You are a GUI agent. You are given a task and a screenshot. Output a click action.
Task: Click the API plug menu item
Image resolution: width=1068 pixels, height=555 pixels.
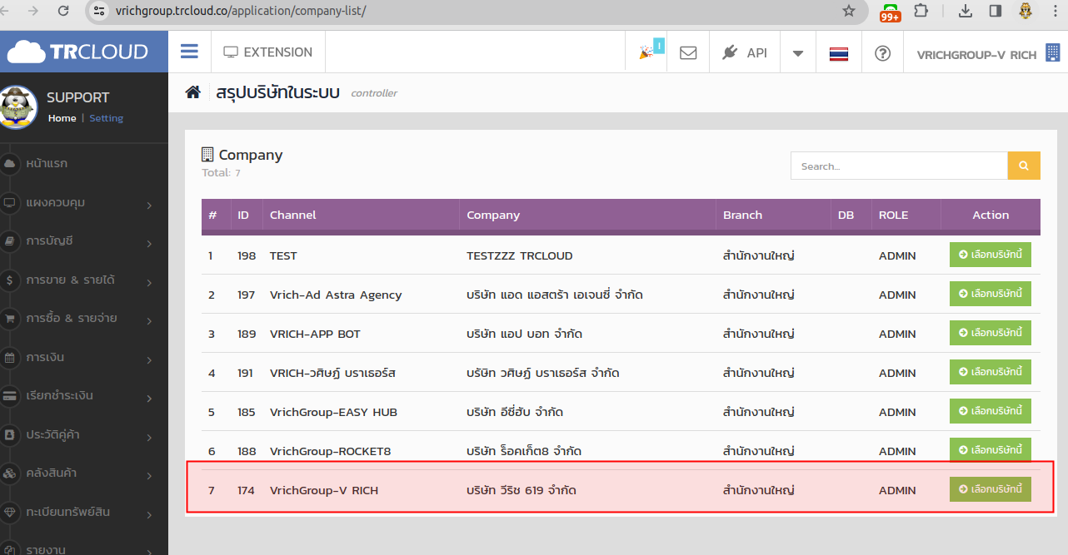coord(744,52)
